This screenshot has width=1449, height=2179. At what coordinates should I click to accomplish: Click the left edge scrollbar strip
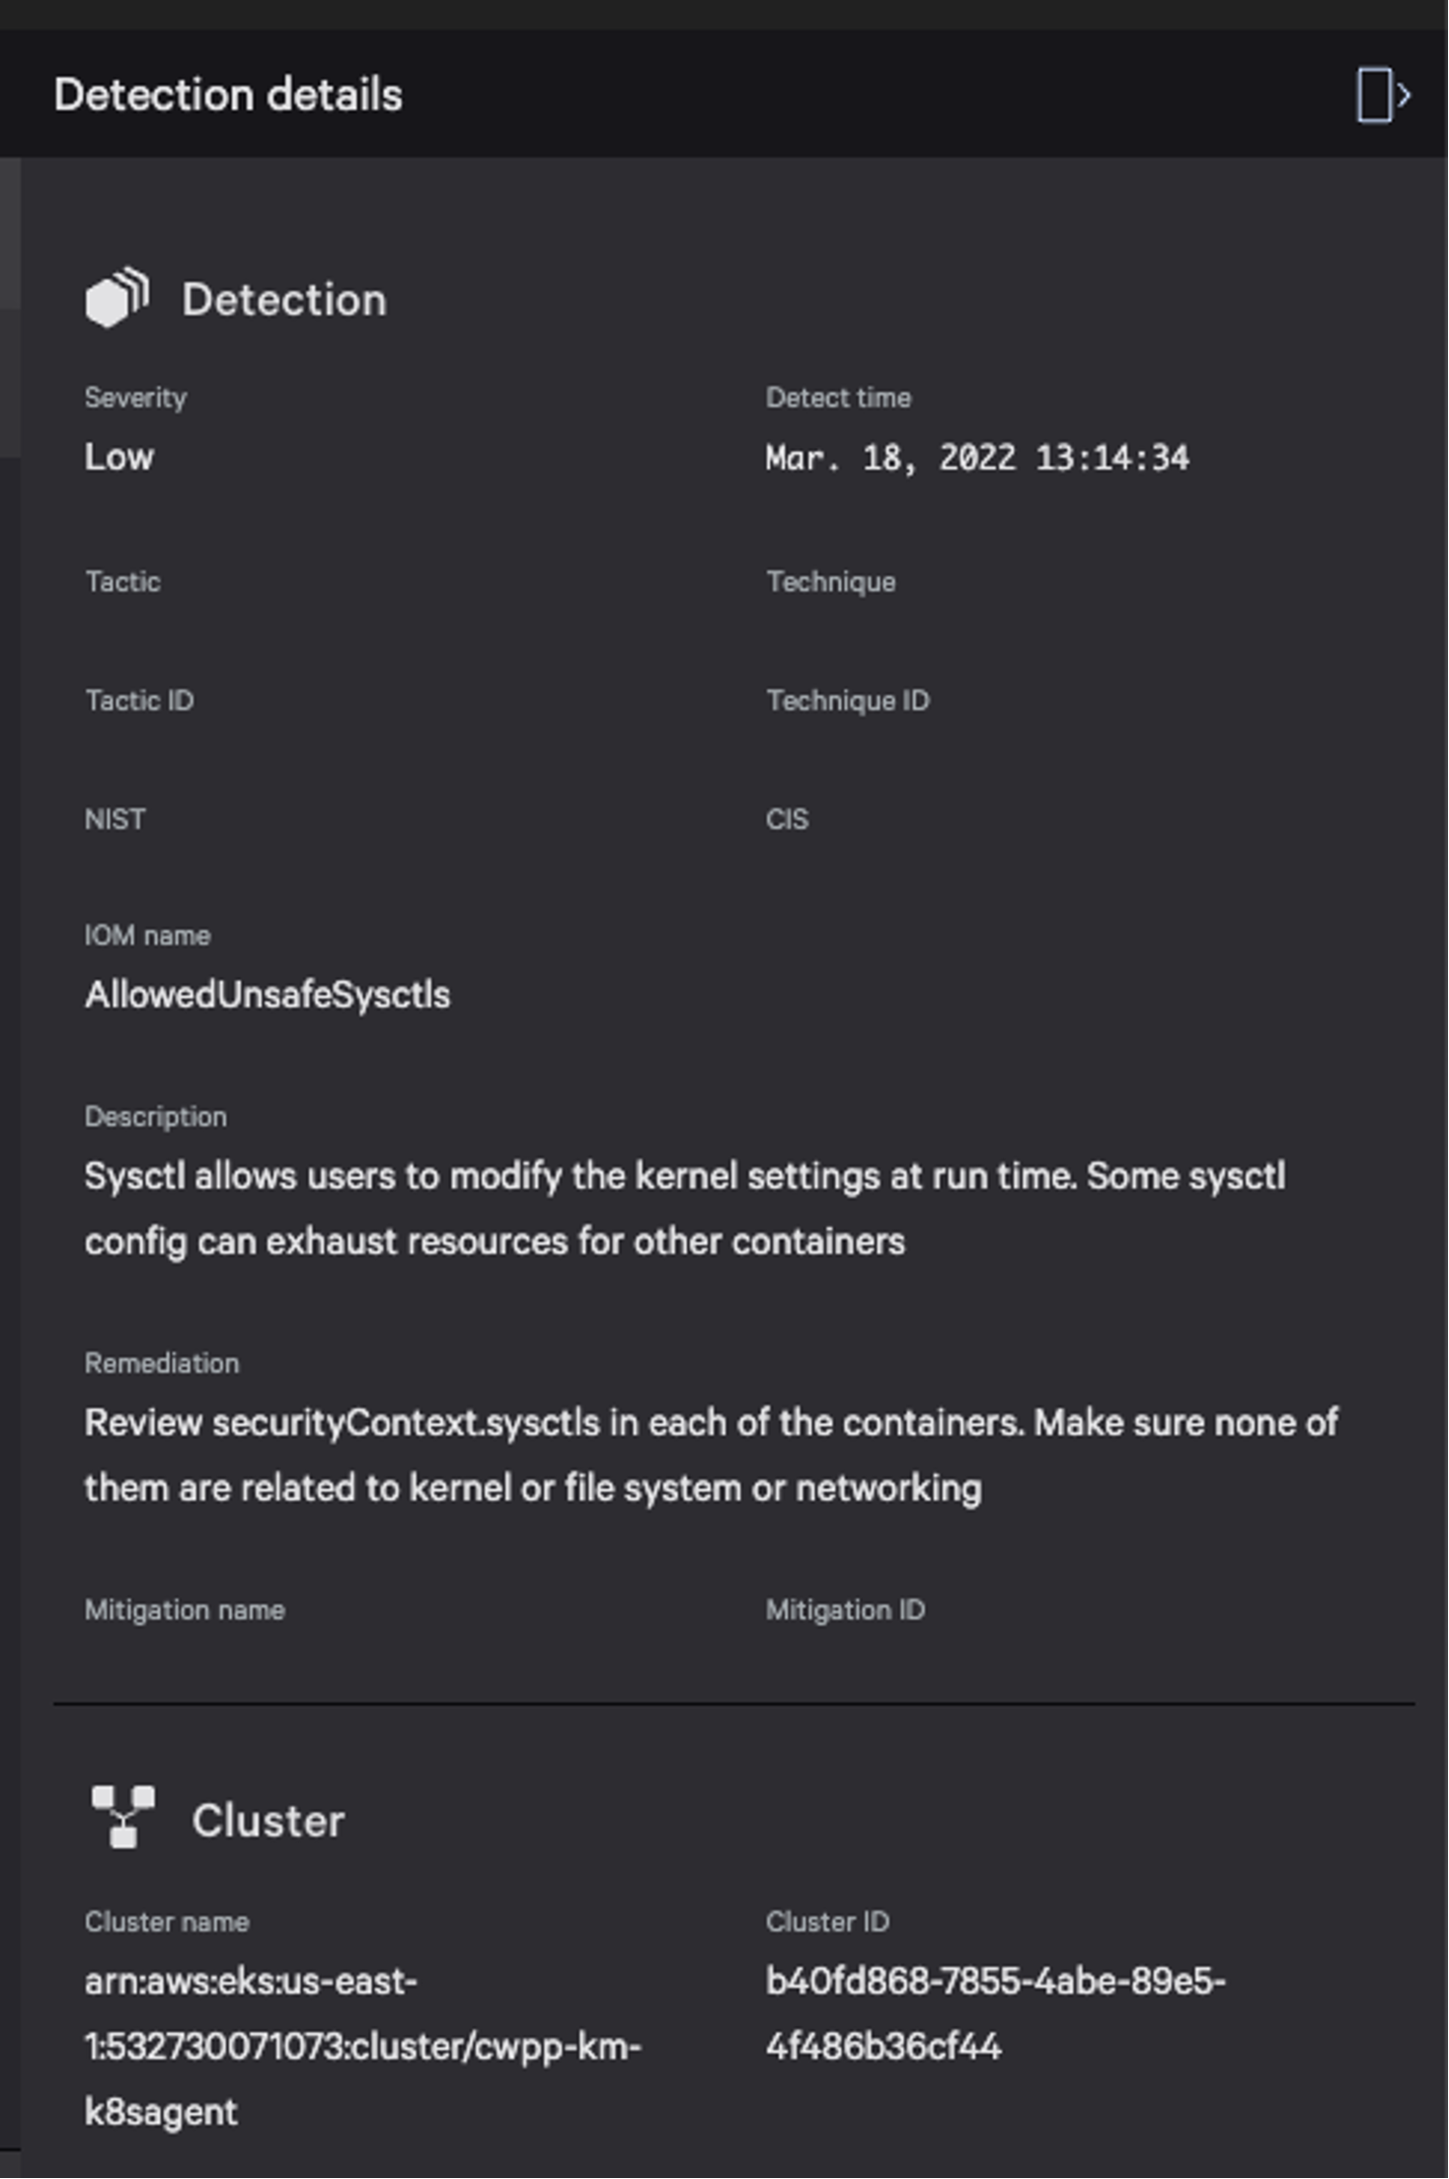pyautogui.click(x=10, y=306)
